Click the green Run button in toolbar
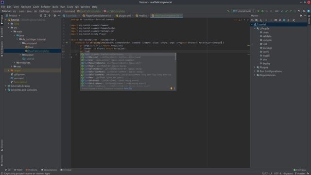Screen dimensions: 311x175 tap(258, 11)
